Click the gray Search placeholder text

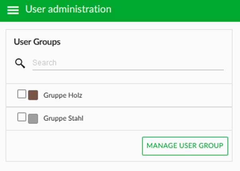45,62
